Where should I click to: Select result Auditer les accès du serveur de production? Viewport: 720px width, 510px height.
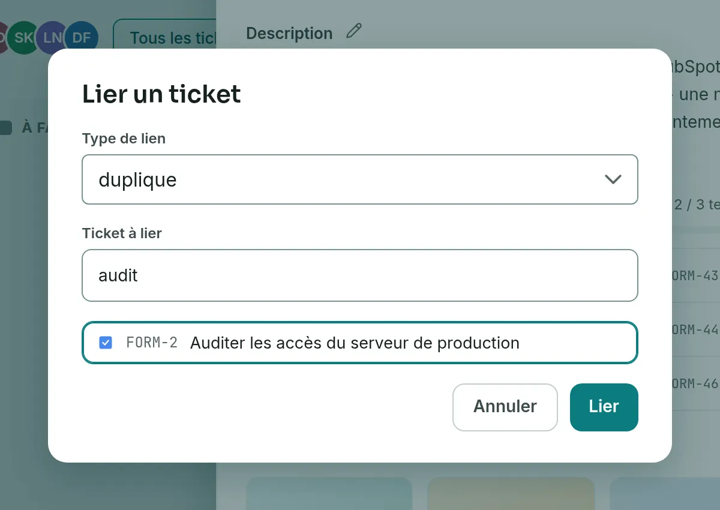coord(360,343)
